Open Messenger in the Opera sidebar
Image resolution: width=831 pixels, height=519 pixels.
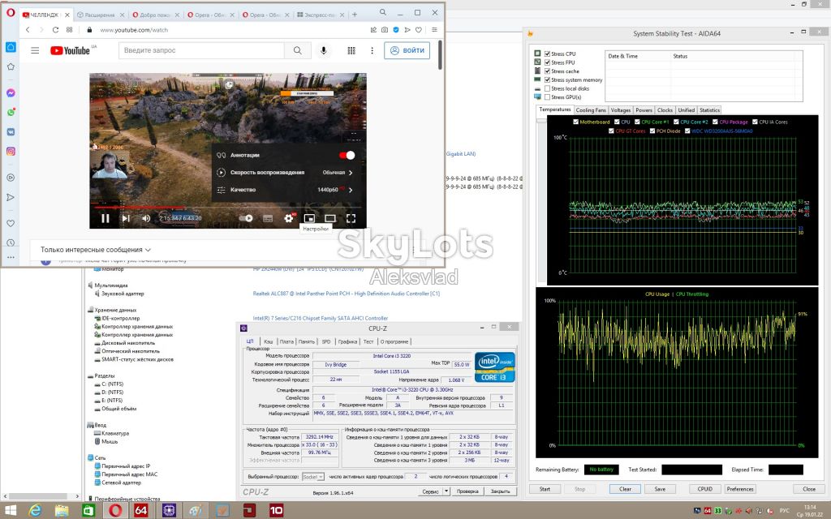point(11,92)
